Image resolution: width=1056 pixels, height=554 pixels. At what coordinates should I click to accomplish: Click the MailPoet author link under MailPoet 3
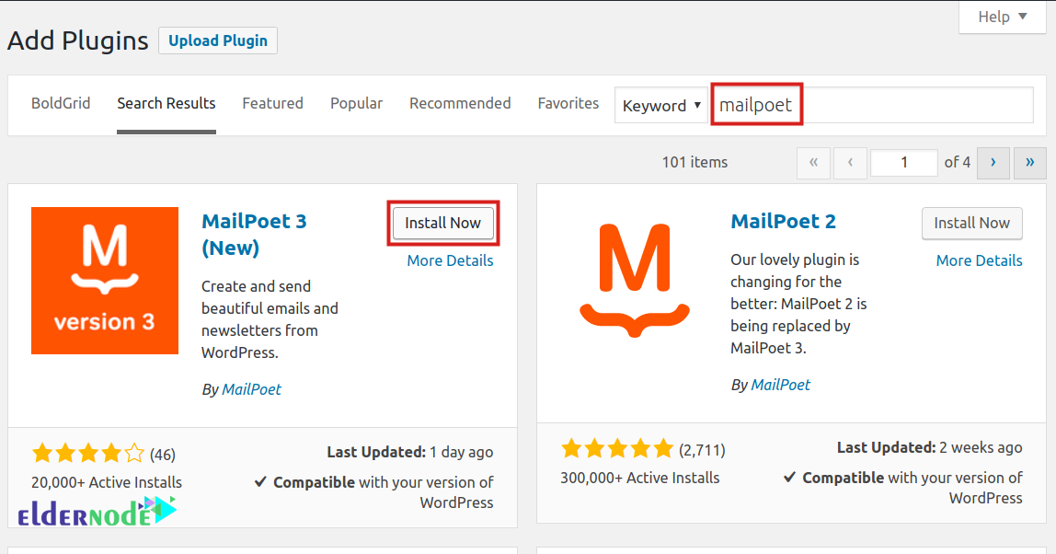[251, 388]
